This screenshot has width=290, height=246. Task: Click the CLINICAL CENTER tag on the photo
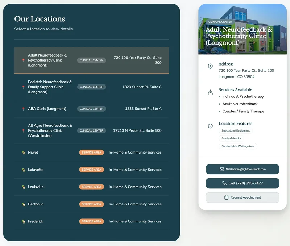tap(220, 22)
